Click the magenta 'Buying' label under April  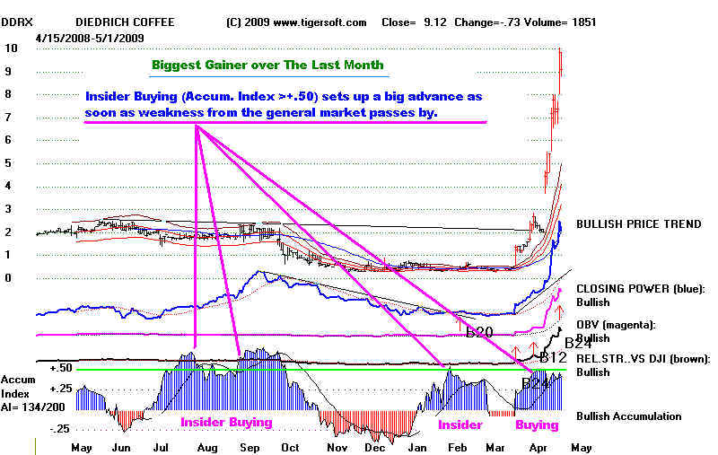pyautogui.click(x=537, y=425)
